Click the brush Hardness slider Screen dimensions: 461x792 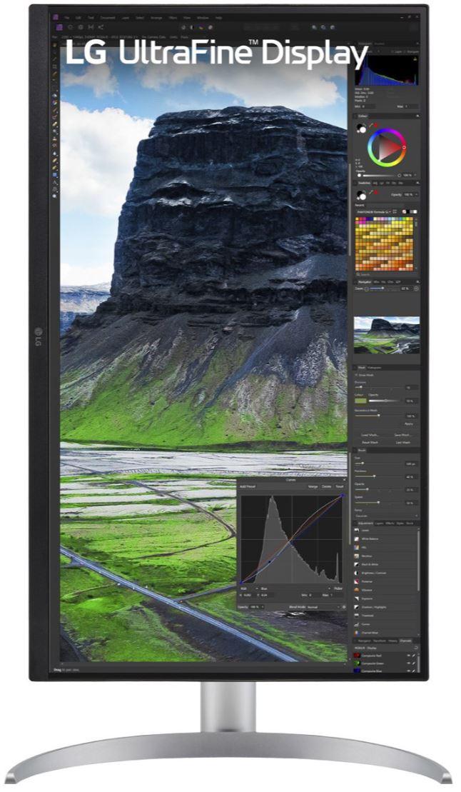(380, 476)
